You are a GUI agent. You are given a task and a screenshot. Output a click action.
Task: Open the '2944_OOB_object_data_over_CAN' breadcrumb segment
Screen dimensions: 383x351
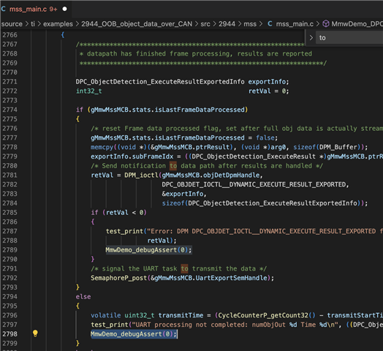(x=137, y=24)
